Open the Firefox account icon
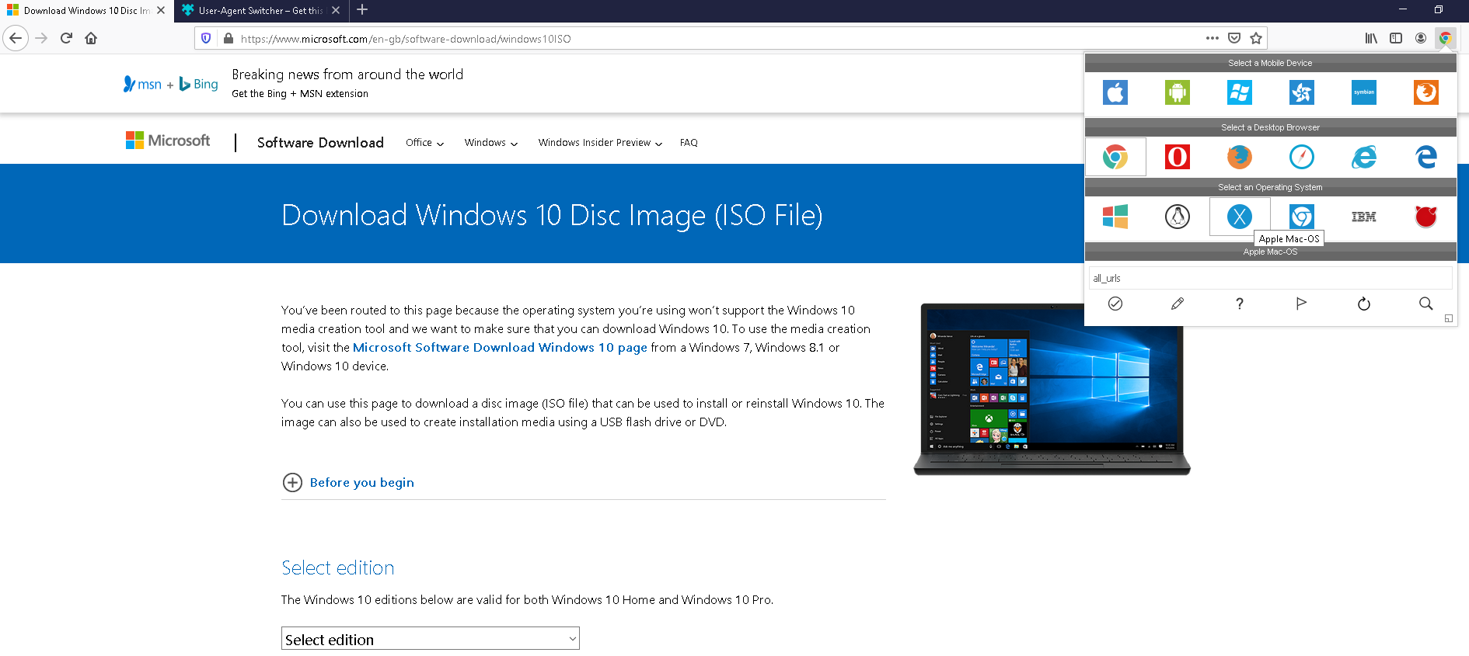 1421,38
